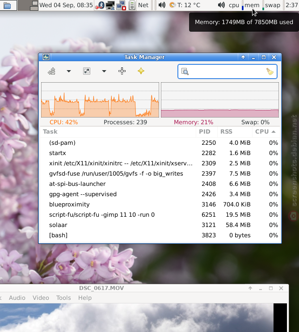299x332 pixels.
Task: Select the (sd-pam) process row
Action: pos(160,143)
